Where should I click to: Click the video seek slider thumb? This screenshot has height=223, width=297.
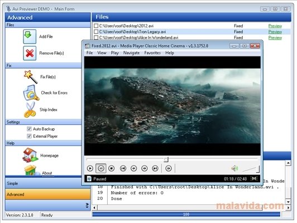pos(166,159)
